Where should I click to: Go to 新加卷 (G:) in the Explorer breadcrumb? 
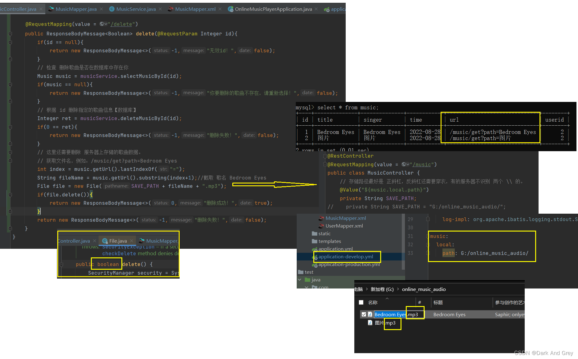[x=382, y=289]
